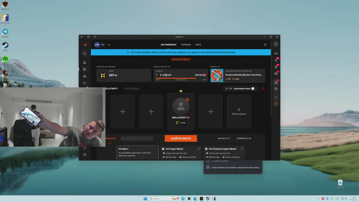Image resolution: width=359 pixels, height=202 pixels.
Task: Open the 207-е monthly ladder card
Action: (124, 75)
